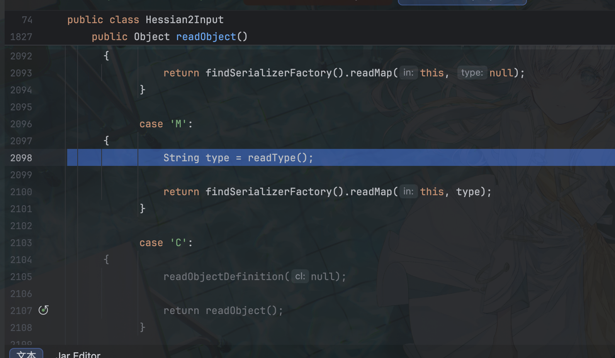Click the 'cl:' parameter hint on line 2105
Screen dimensions: 615x358
tap(300, 277)
